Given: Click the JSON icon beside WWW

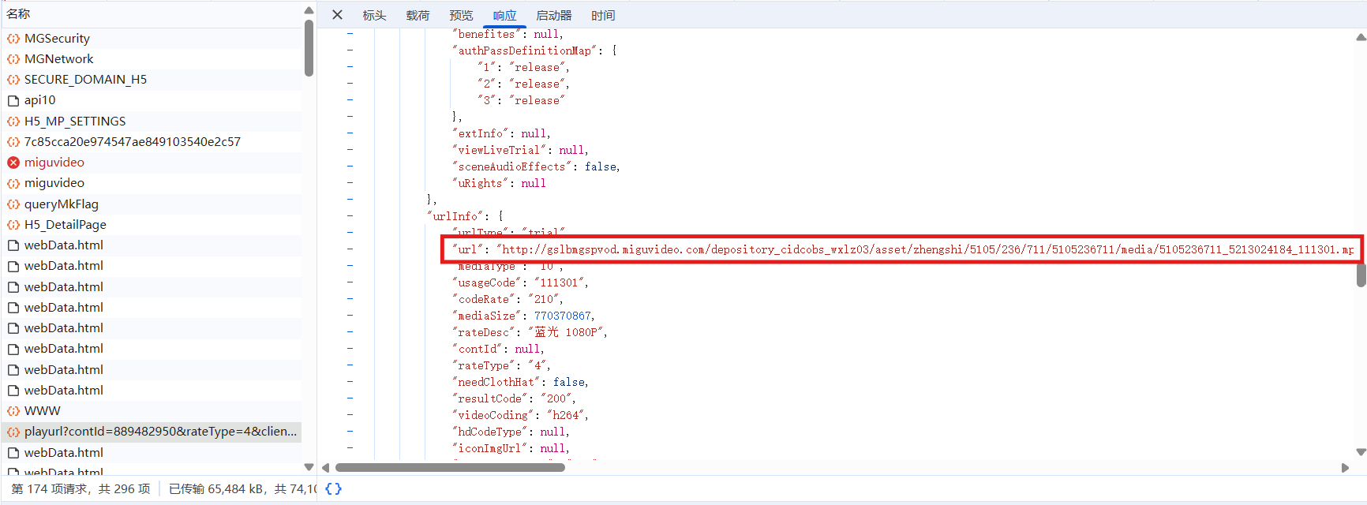Looking at the screenshot, I should [13, 411].
